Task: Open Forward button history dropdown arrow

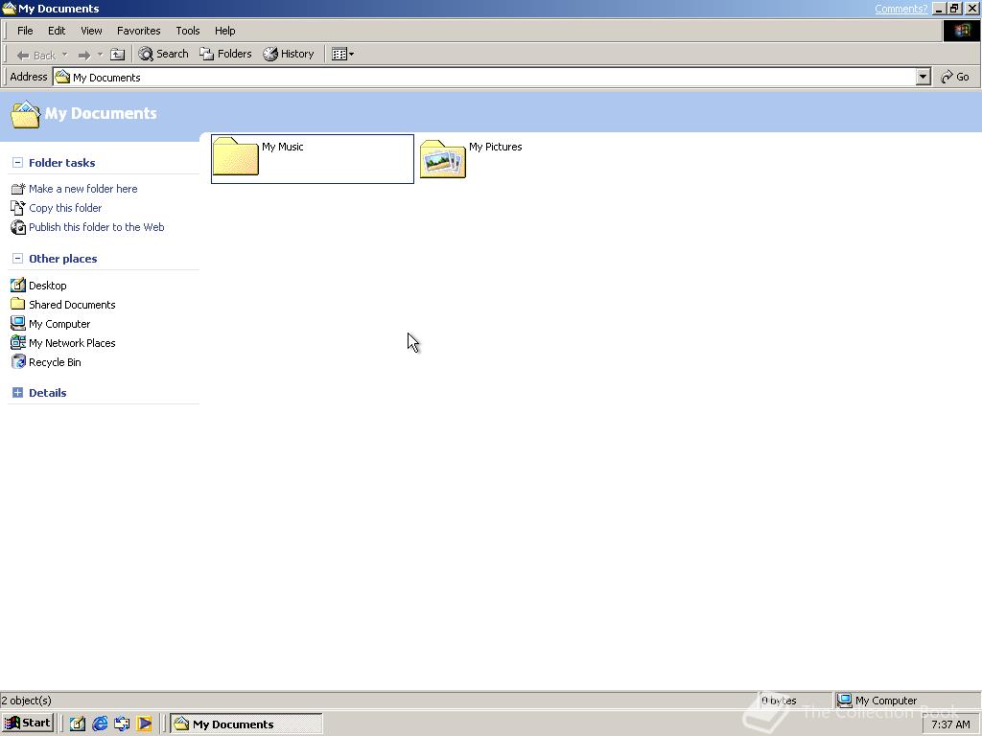Action: (100, 55)
